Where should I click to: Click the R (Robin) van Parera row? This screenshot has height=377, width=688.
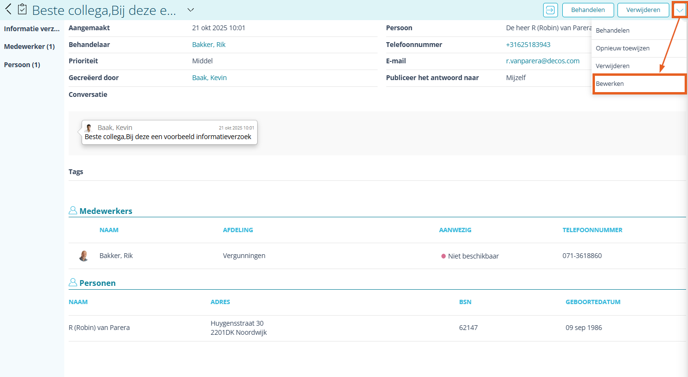click(x=99, y=328)
